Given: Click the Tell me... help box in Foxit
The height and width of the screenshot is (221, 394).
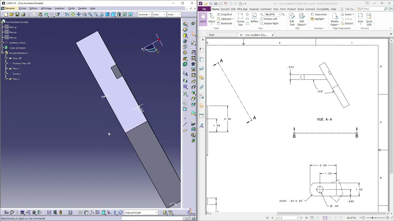Looking at the screenshot, I should pos(350,9).
